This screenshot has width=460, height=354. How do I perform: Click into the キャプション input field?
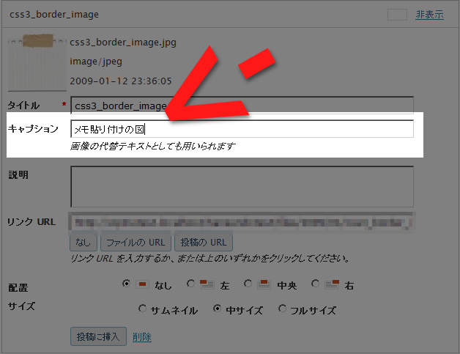pyautogui.click(x=242, y=129)
